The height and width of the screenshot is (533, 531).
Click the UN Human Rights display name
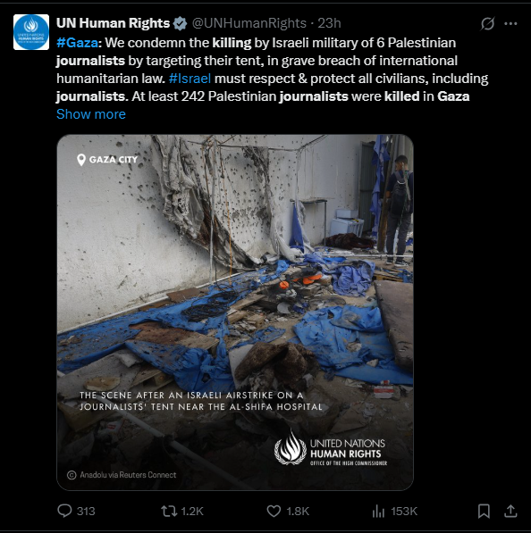click(113, 23)
